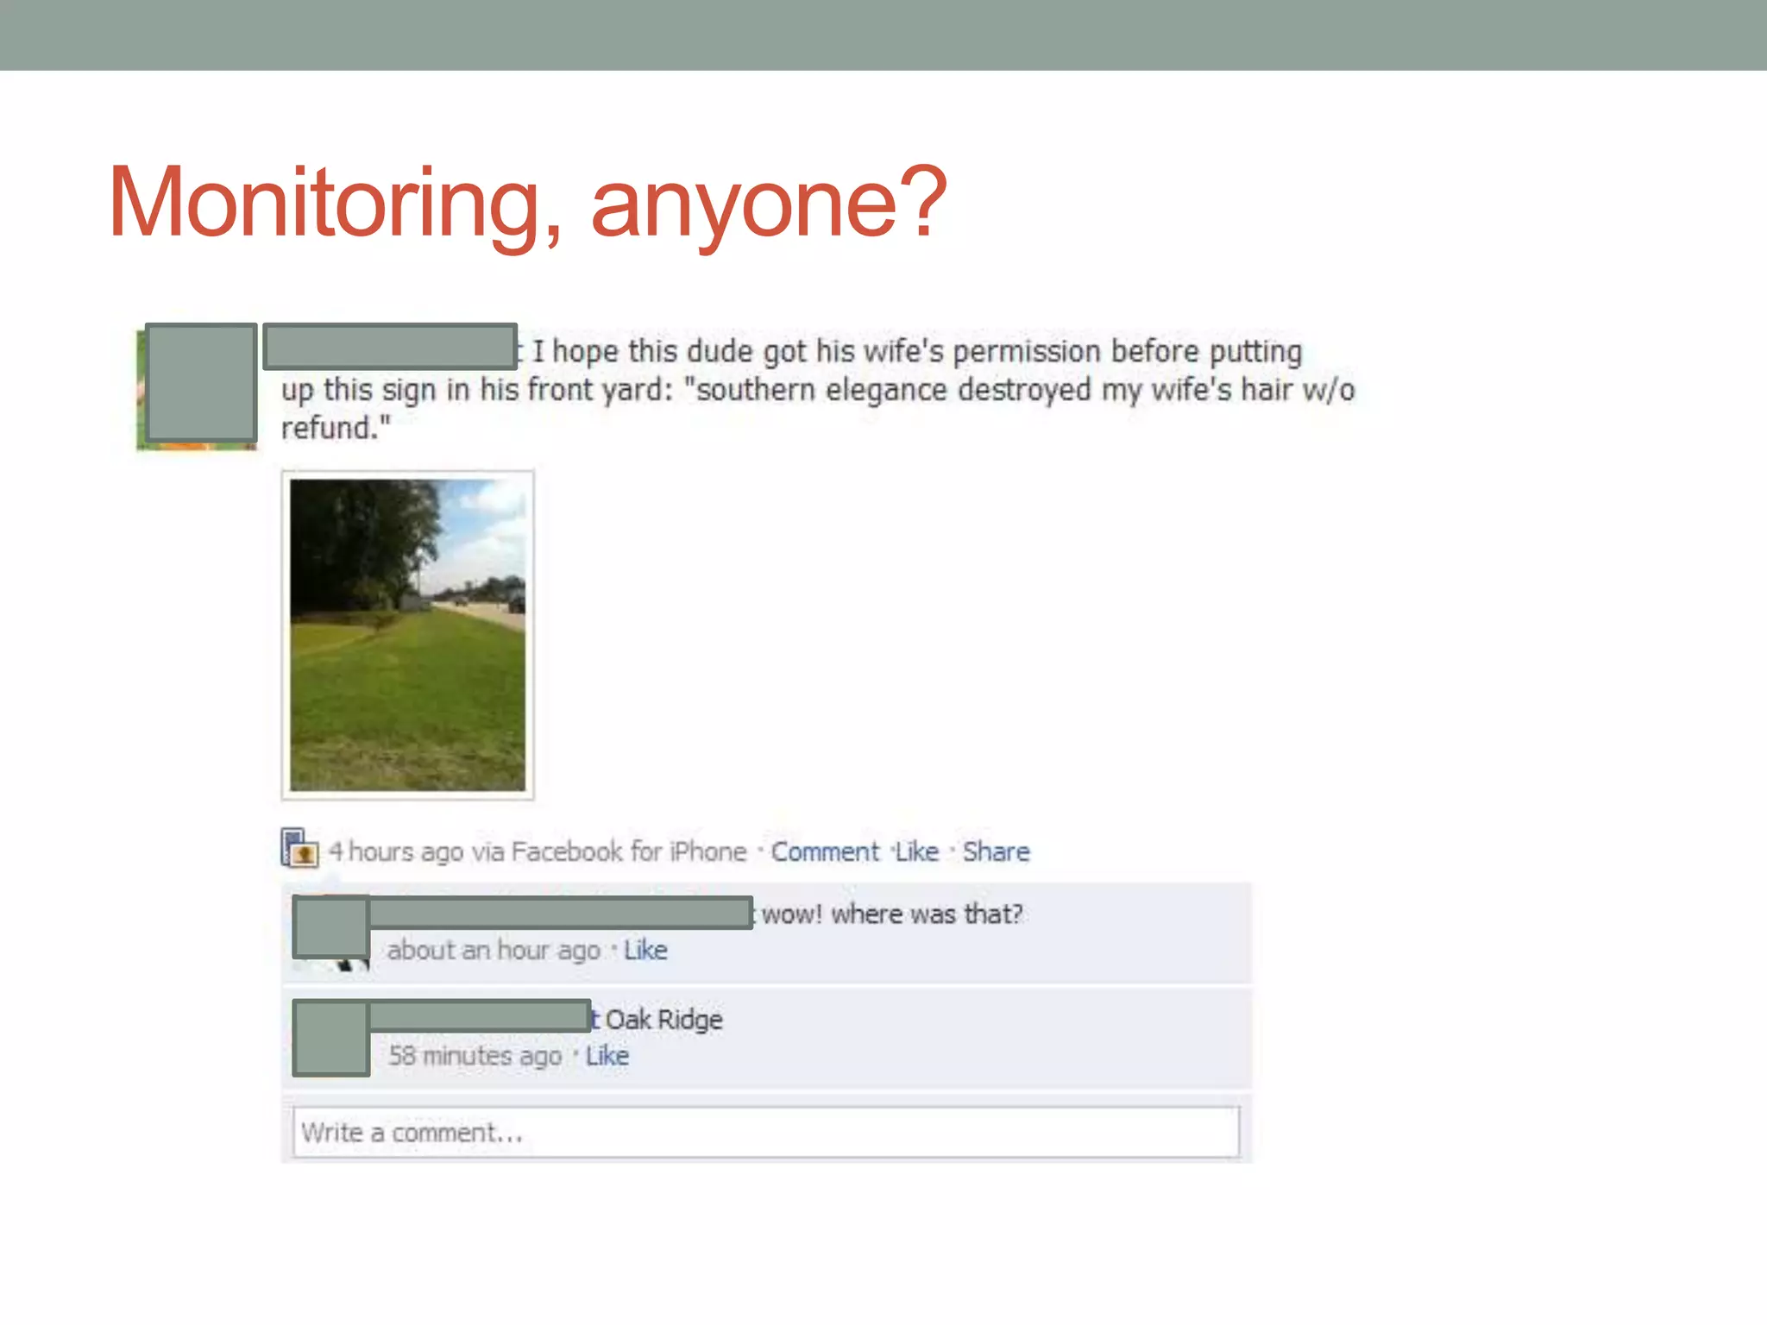
Task: Click the '4 hours ago' timestamp
Action: pyautogui.click(x=395, y=852)
